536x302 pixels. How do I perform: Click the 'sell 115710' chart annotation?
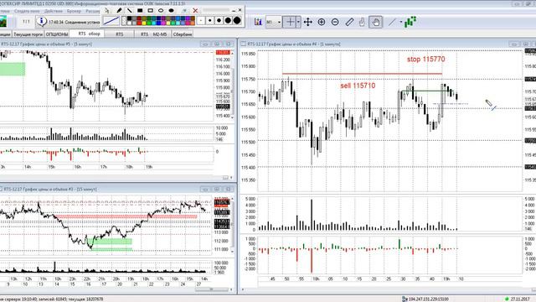pos(358,86)
